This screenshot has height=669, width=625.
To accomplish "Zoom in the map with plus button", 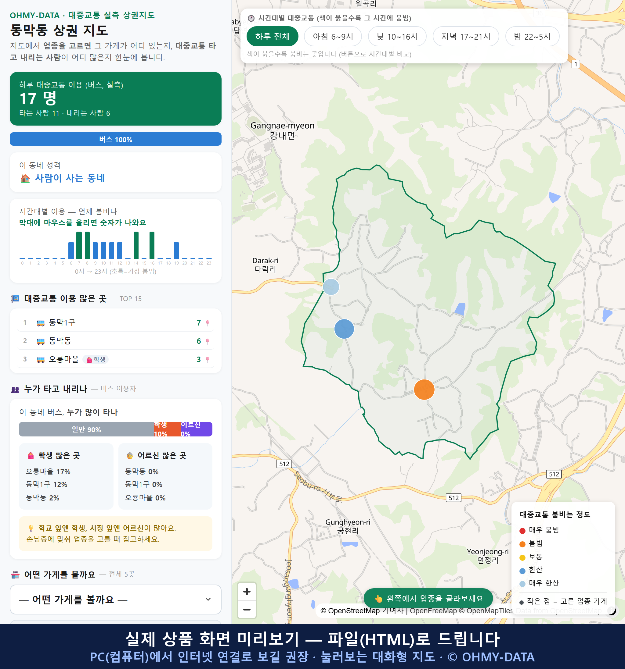I will pyautogui.click(x=247, y=592).
